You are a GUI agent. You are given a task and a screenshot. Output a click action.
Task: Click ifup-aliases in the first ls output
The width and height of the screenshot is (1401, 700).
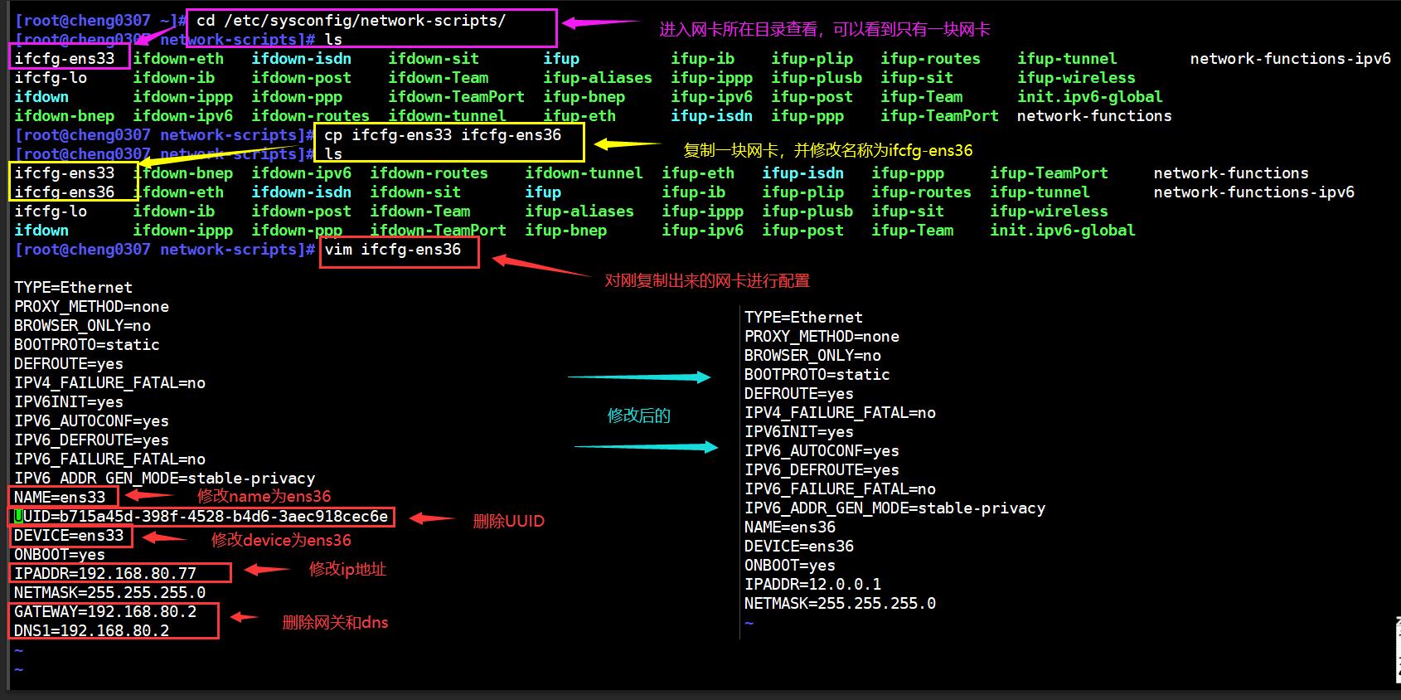pos(598,77)
